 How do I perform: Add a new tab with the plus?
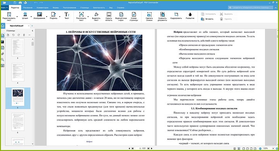[x=33, y=26]
